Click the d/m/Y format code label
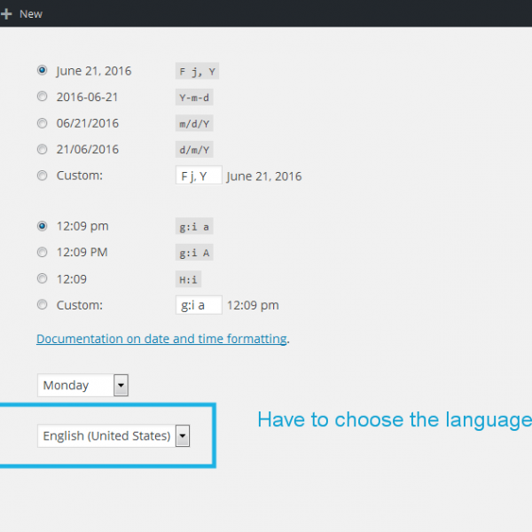This screenshot has width=532, height=532. [x=194, y=150]
